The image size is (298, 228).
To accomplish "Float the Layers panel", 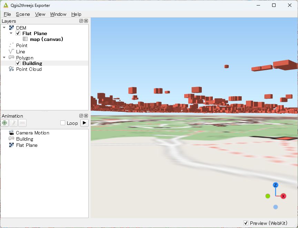I will pyautogui.click(x=81, y=21).
